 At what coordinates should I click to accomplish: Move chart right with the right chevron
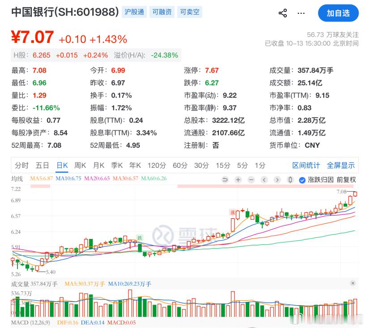(x=277, y=180)
